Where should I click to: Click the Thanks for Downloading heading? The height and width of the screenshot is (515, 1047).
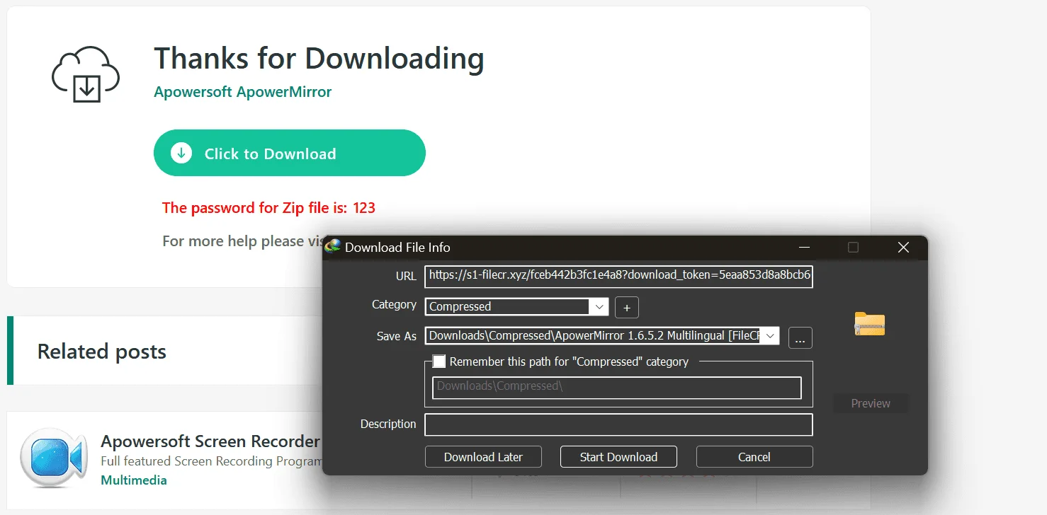click(319, 58)
